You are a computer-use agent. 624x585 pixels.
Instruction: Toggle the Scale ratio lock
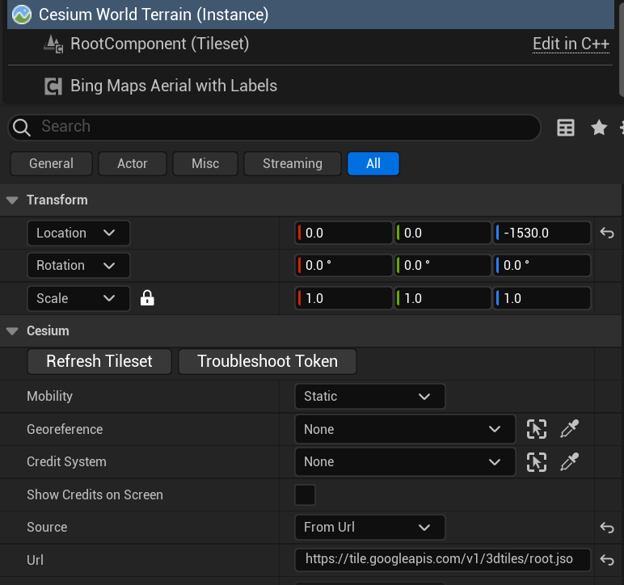click(x=147, y=298)
